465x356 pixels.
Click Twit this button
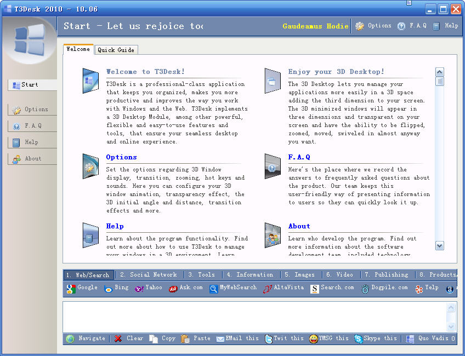tap(284, 338)
